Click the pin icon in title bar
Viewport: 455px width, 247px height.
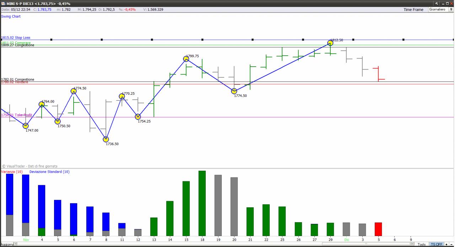coord(437,3)
